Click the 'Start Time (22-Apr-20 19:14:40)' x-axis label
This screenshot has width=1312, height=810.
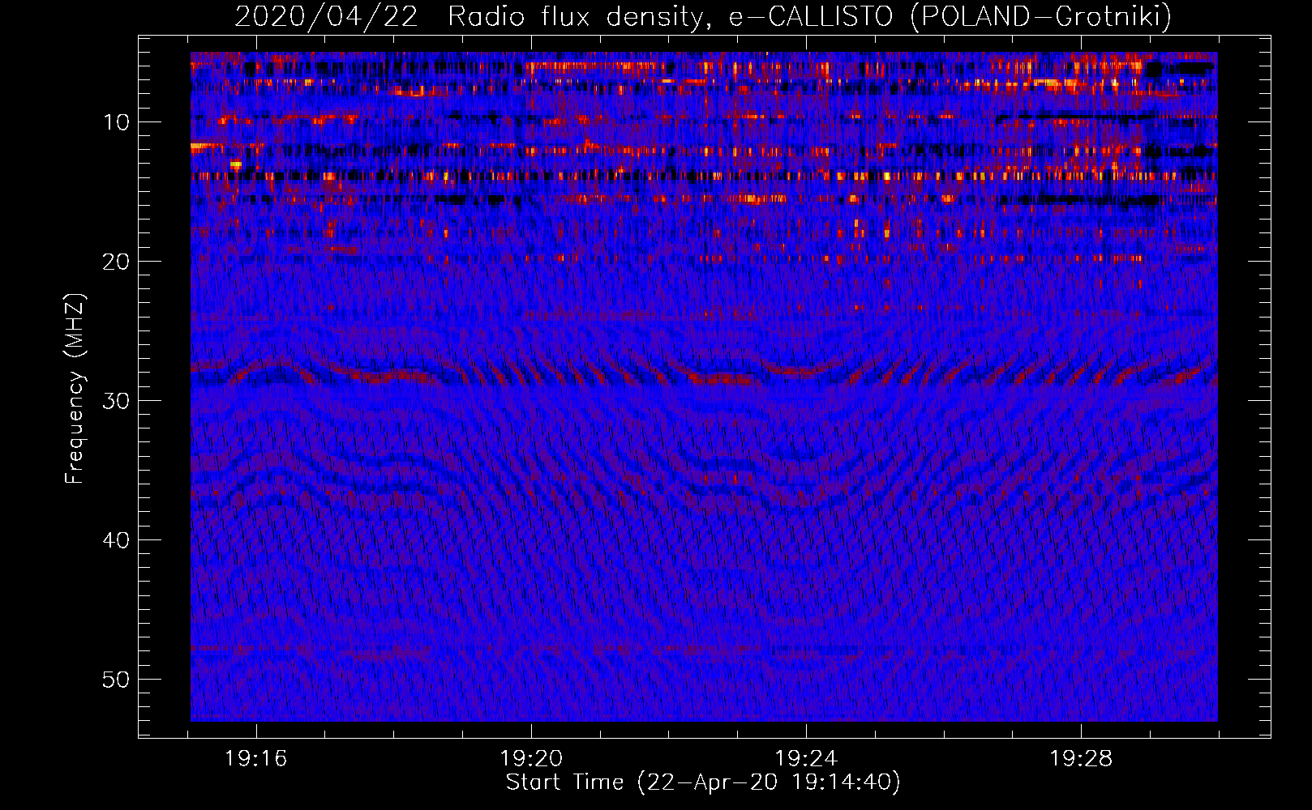703,782
